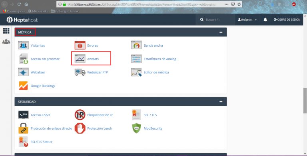Open the Acceso sin procesar link
The image size is (307, 156).
45,59
